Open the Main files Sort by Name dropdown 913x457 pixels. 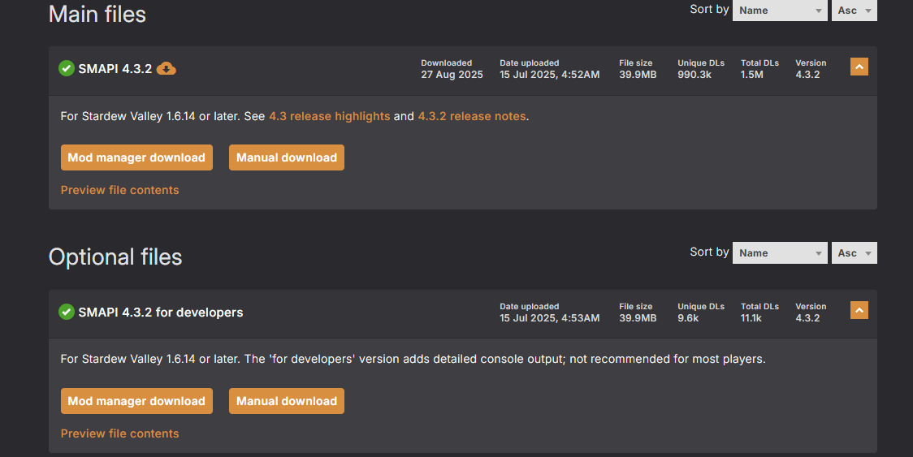tap(780, 11)
